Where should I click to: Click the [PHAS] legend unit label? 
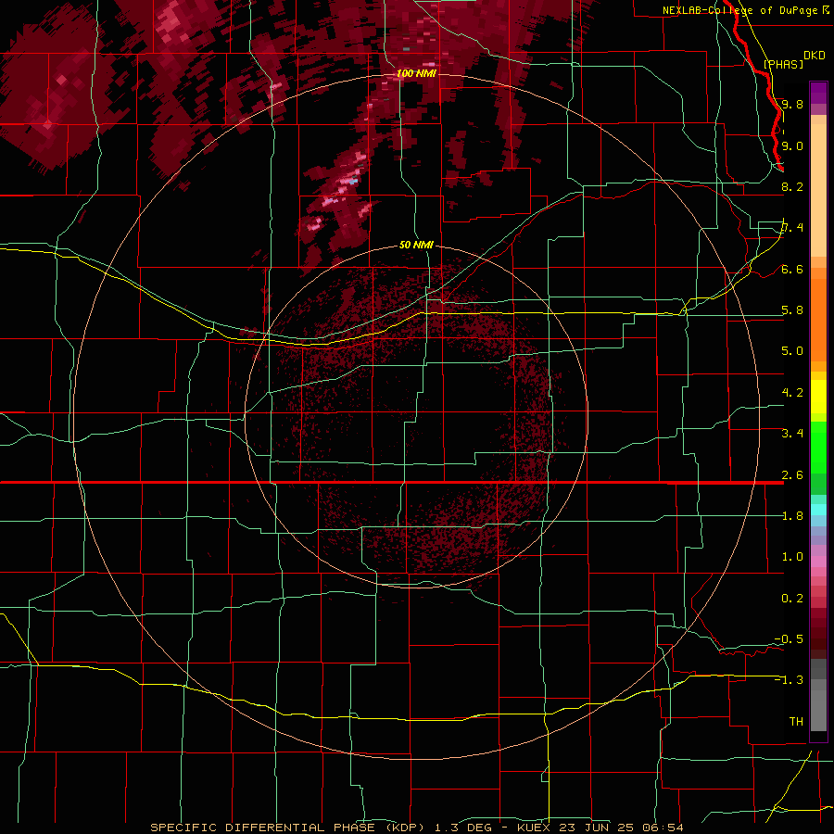(783, 64)
